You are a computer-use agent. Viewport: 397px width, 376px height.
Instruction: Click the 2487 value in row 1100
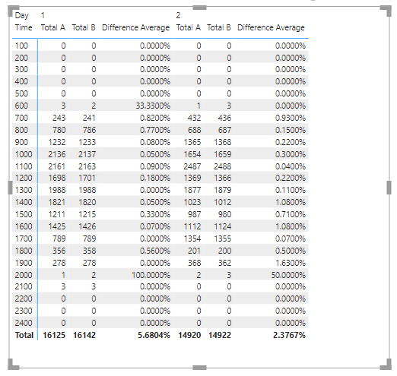coord(192,166)
